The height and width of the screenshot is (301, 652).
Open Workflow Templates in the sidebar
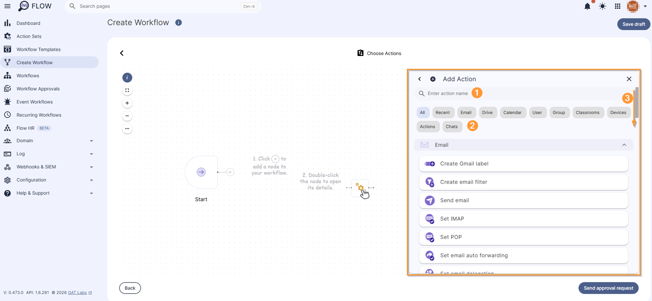(49, 49)
